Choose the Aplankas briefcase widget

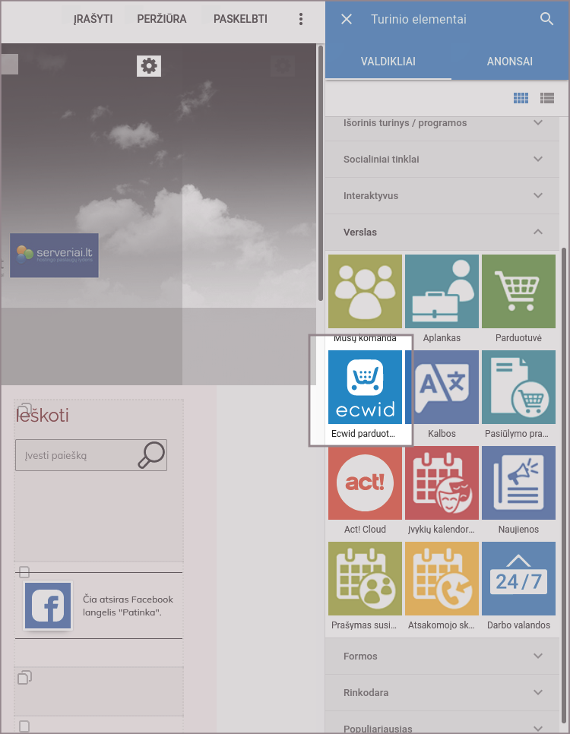point(442,298)
